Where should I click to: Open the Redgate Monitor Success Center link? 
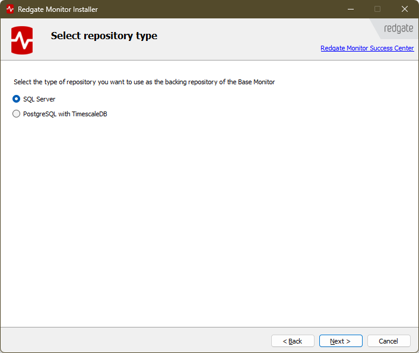coord(367,49)
